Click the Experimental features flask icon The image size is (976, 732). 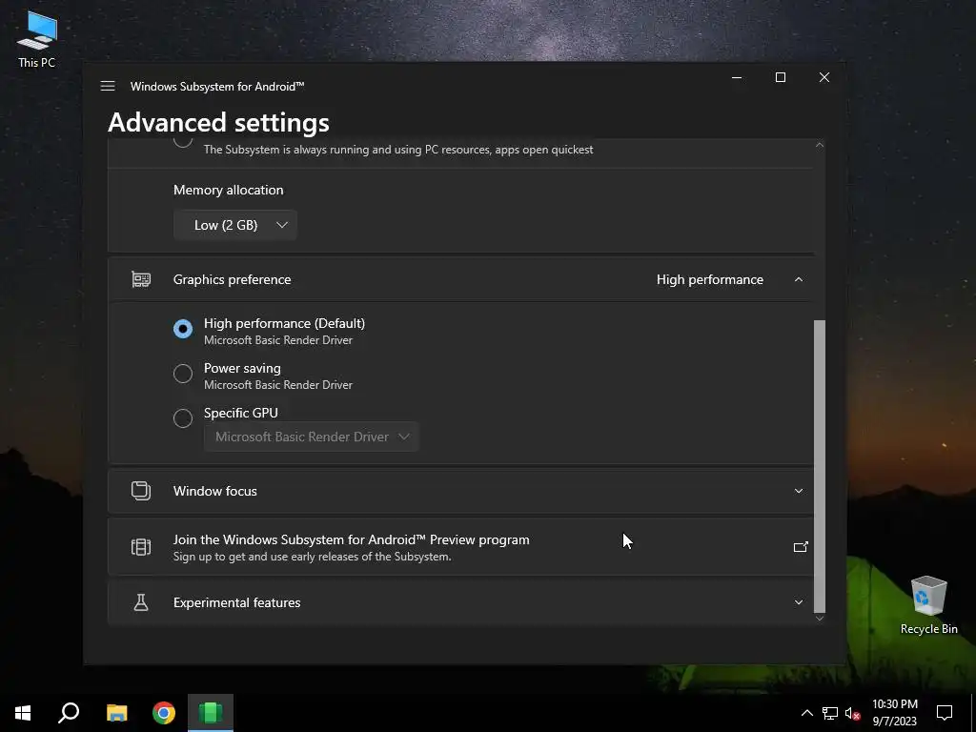[141, 602]
